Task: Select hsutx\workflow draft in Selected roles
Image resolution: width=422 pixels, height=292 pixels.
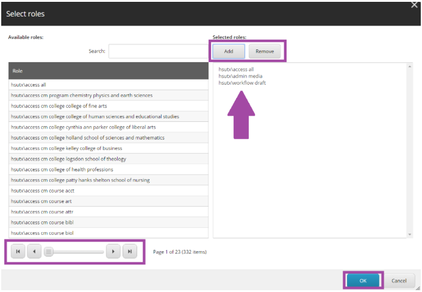Action: [242, 83]
